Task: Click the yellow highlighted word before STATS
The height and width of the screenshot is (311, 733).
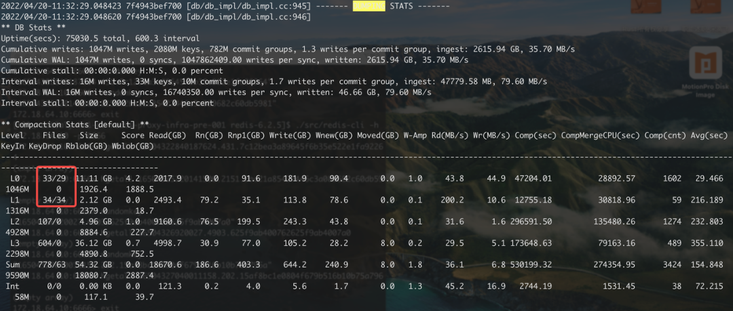Action: 369,7
